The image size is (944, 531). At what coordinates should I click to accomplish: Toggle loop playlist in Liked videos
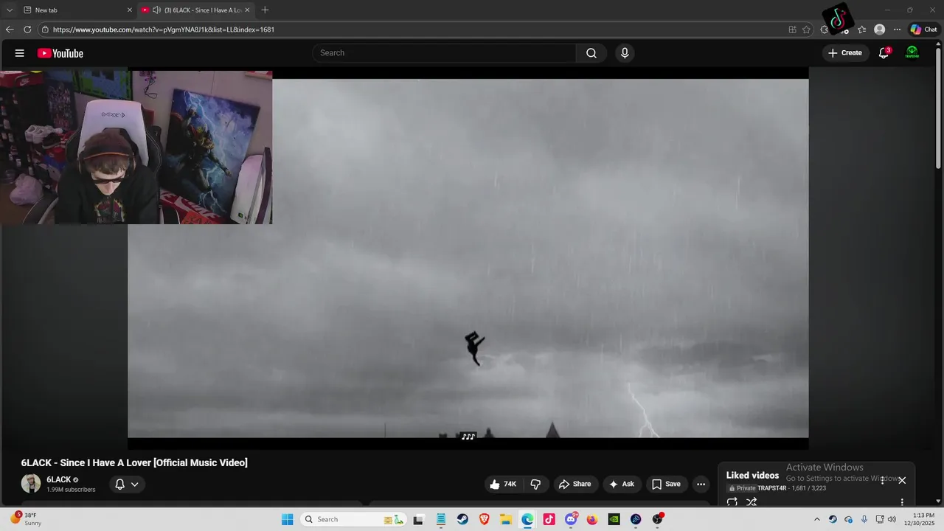pyautogui.click(x=732, y=502)
